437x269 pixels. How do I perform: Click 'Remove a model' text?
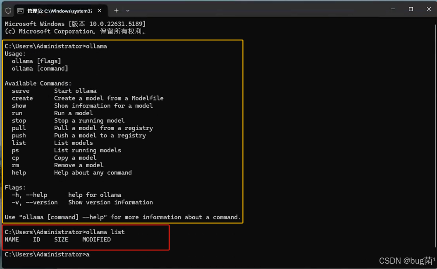pyautogui.click(x=78, y=165)
